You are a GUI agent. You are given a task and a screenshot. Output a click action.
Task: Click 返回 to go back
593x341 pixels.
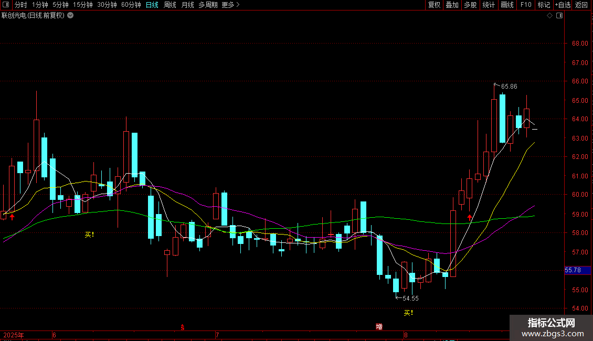pos(581,5)
